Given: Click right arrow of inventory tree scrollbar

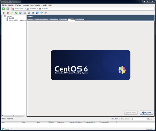Looking at the screenshot, I should coord(25,116).
